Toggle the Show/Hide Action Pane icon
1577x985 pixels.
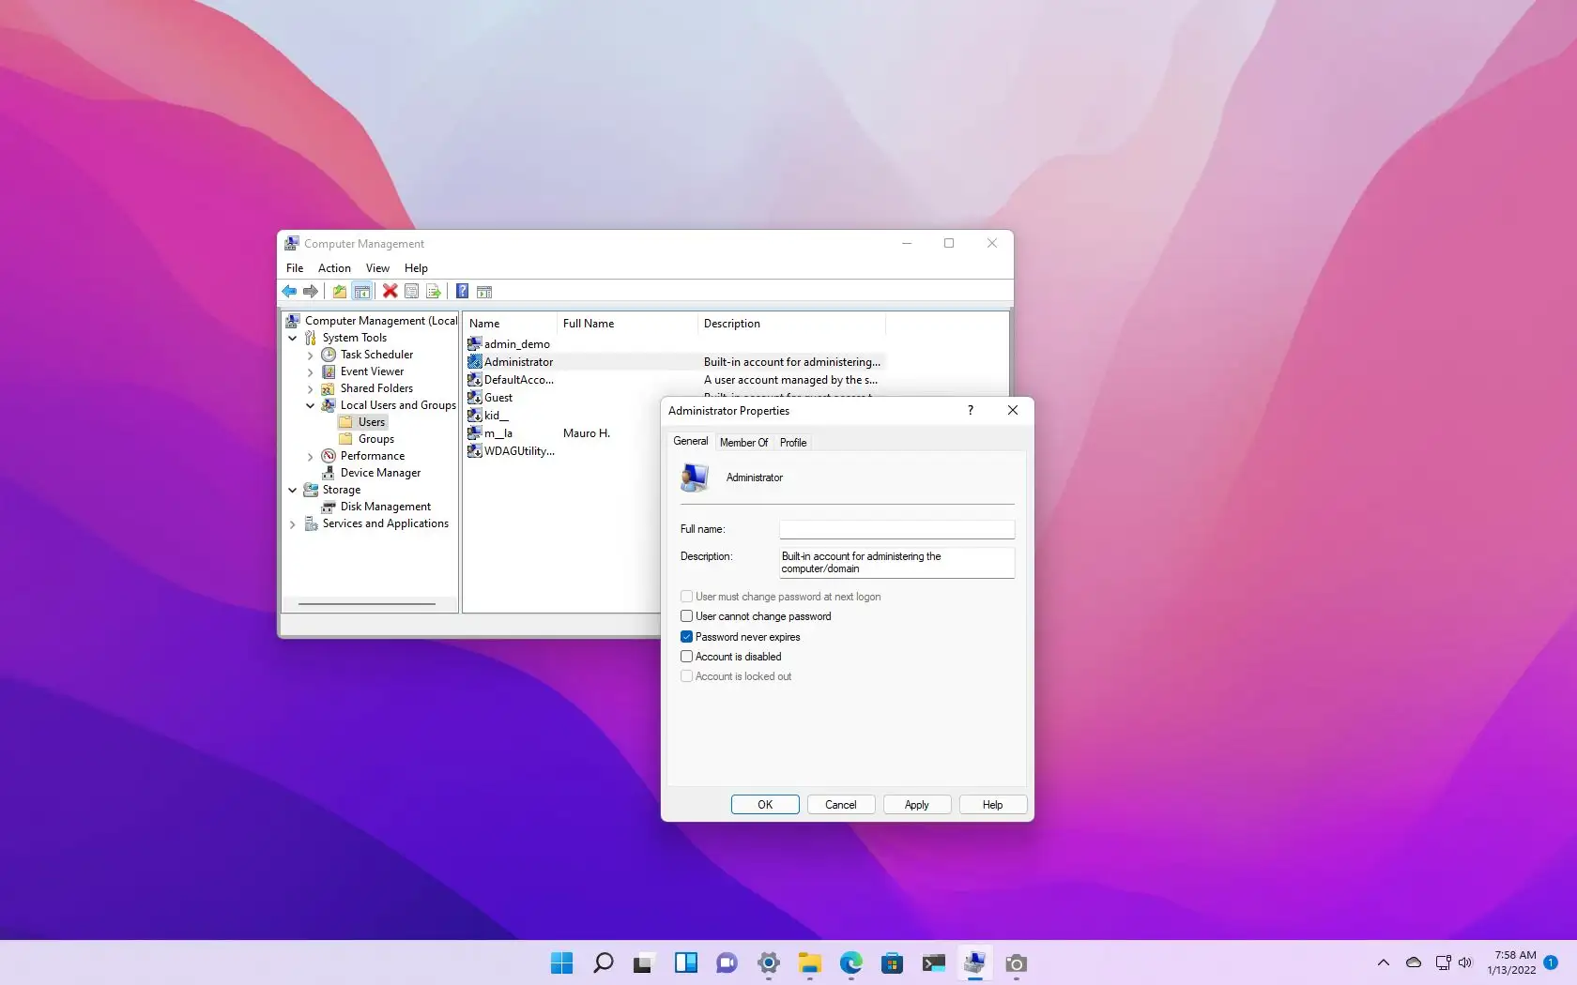pyautogui.click(x=484, y=292)
